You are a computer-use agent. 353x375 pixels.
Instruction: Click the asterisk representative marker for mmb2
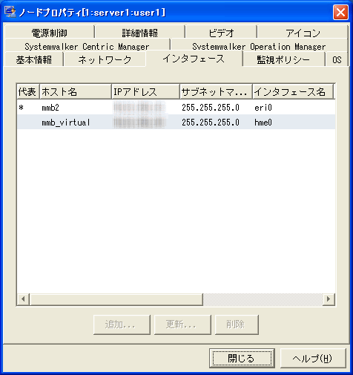(22, 108)
